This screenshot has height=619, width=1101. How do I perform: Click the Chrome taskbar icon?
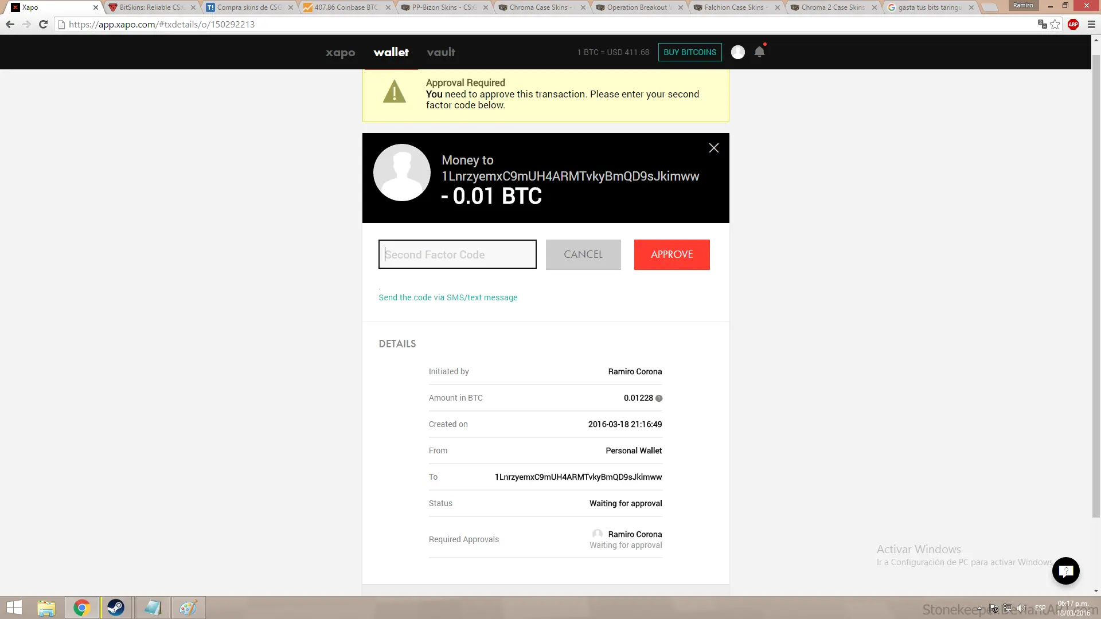(x=81, y=608)
